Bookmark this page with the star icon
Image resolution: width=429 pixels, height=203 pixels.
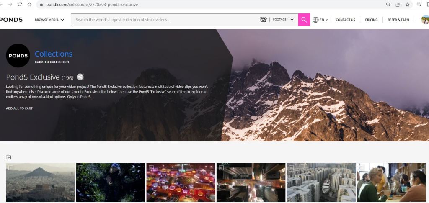[408, 5]
